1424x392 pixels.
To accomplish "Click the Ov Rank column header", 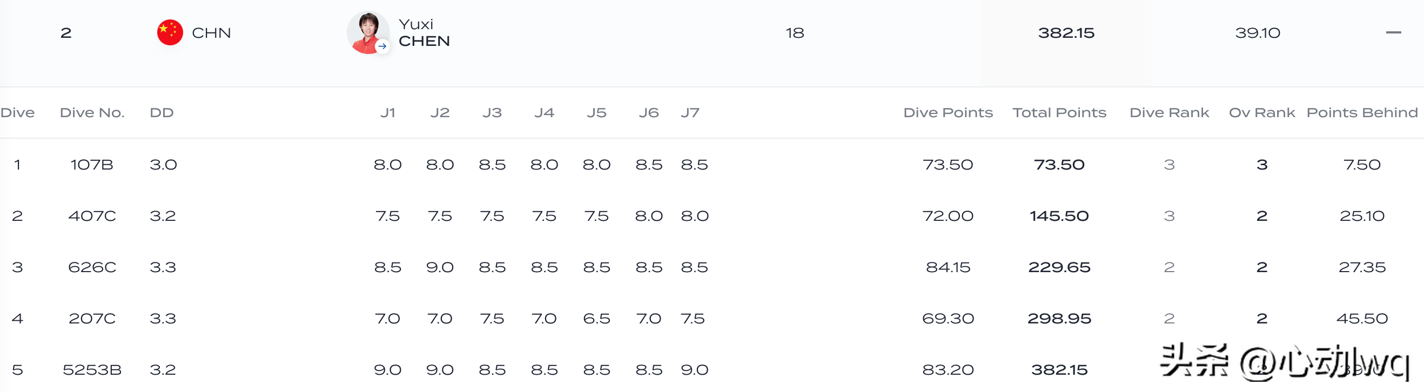I will pos(1261,113).
